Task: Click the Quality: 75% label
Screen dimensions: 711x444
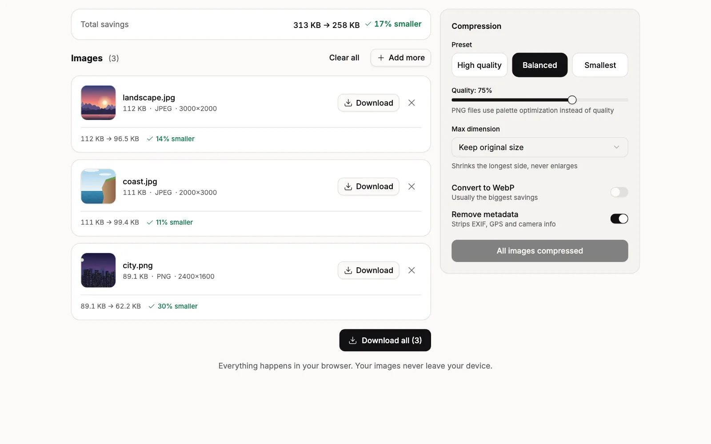Action: click(472, 91)
